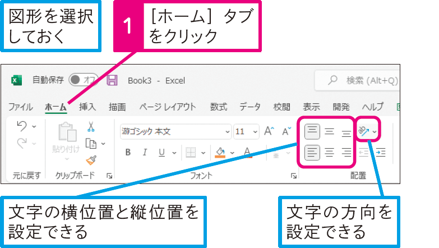
Task: Open the 数式 tab
Action: tap(219, 107)
